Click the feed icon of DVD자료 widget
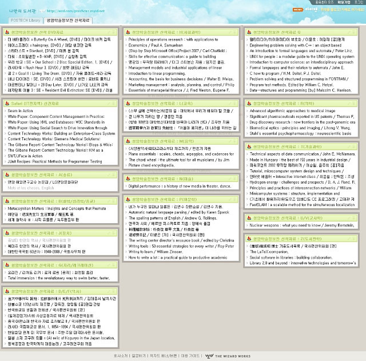The height and width of the screenshot is (361, 366). pyautogui.click(x=7, y=32)
